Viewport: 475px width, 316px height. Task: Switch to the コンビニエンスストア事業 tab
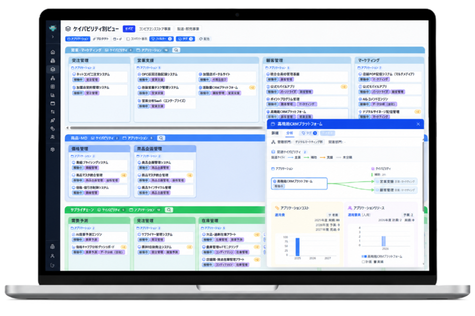[x=155, y=29]
